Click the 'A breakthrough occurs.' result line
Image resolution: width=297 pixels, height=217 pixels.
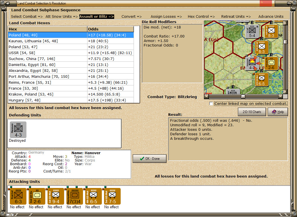(x=192, y=139)
